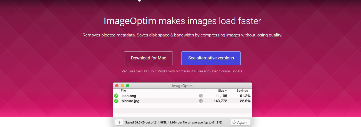Open See alternative versions
Viewport: 361px width, 127px height.
tap(211, 58)
